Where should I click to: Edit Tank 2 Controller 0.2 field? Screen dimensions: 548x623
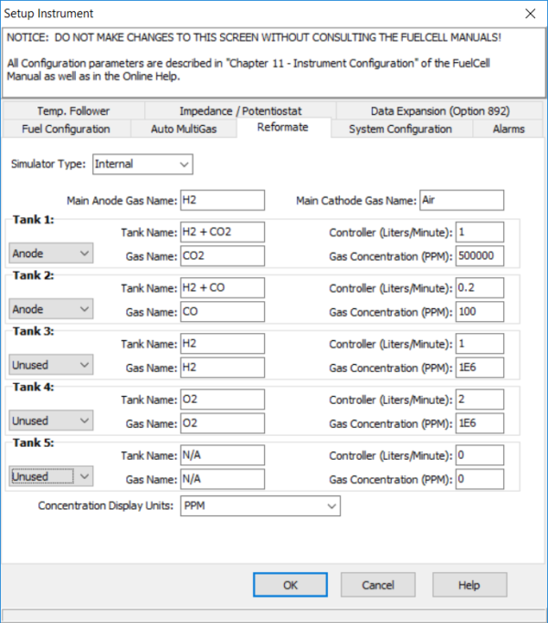tap(479, 287)
